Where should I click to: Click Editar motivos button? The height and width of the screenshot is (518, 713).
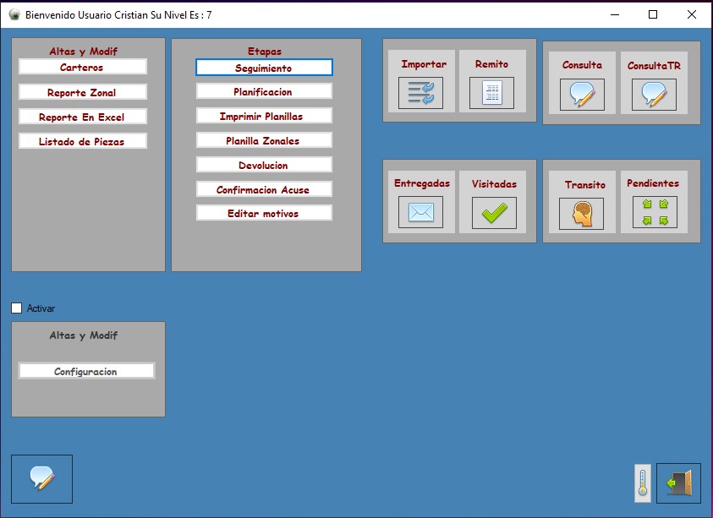point(264,213)
